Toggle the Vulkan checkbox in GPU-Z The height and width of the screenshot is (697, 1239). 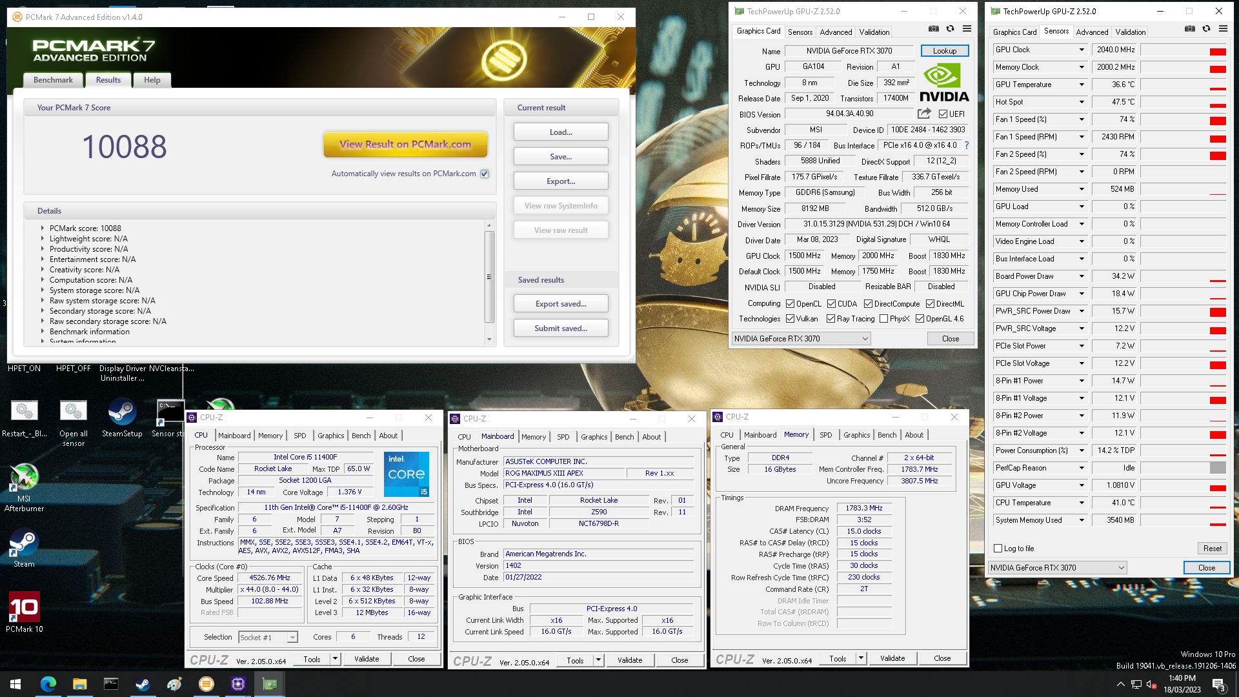click(x=790, y=319)
